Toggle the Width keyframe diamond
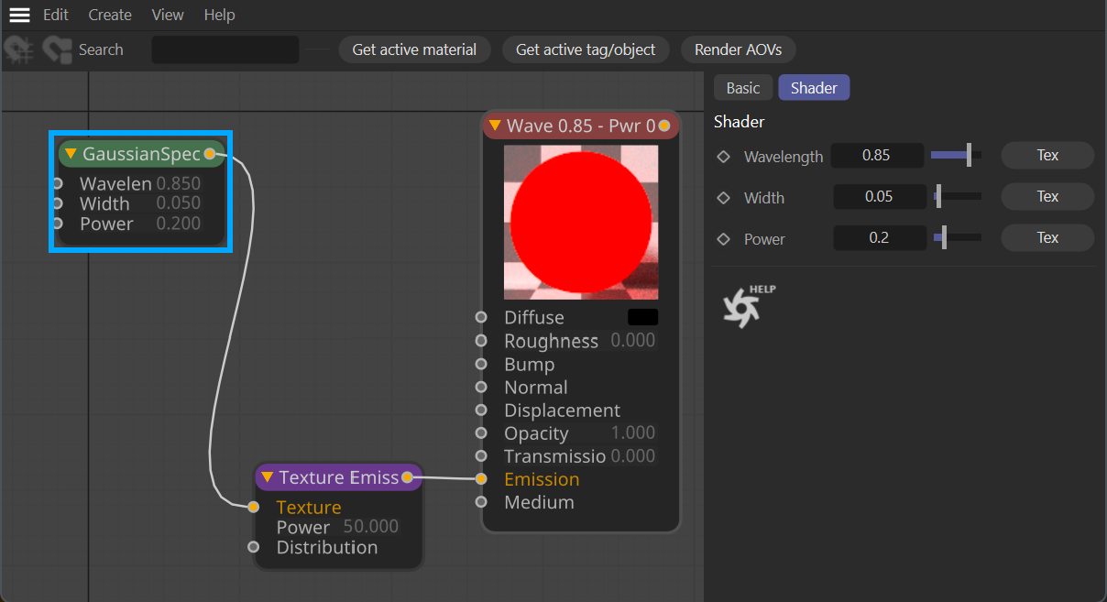Image resolution: width=1107 pixels, height=602 pixels. pos(723,198)
